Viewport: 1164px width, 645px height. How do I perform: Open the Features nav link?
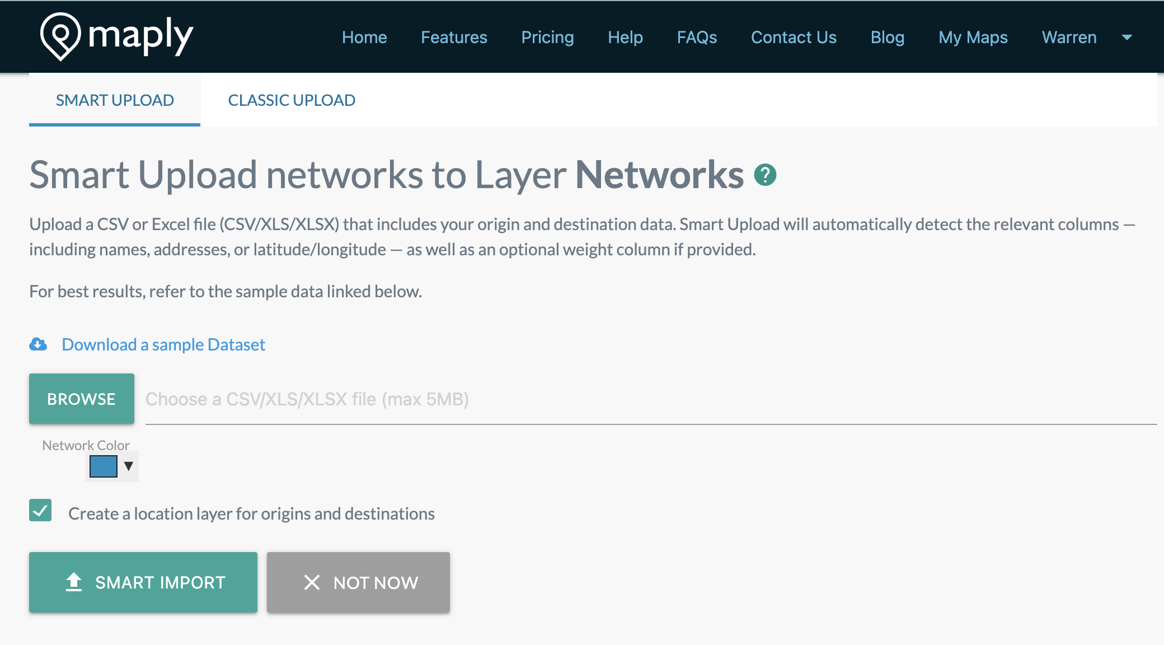[454, 38]
